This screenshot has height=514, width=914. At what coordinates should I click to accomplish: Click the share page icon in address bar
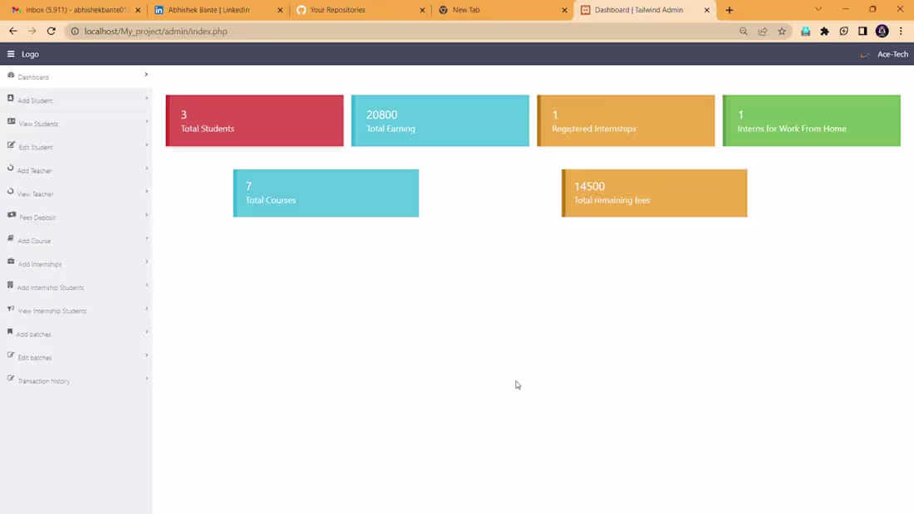tap(763, 32)
